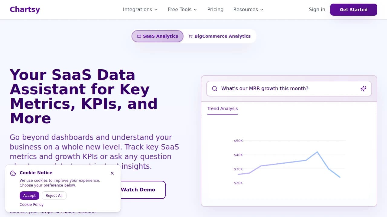The height and width of the screenshot is (217, 387).
Task: Reject all cookies
Action: 54,195
